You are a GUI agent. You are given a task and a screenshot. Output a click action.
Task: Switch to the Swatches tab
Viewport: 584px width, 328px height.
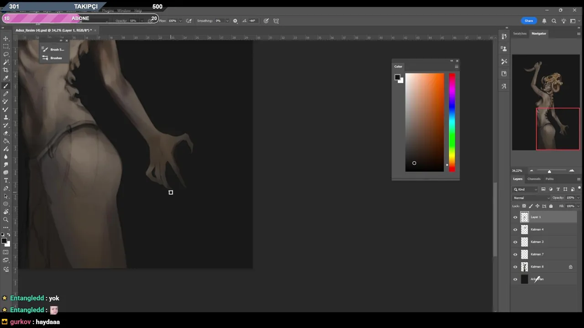click(x=520, y=34)
